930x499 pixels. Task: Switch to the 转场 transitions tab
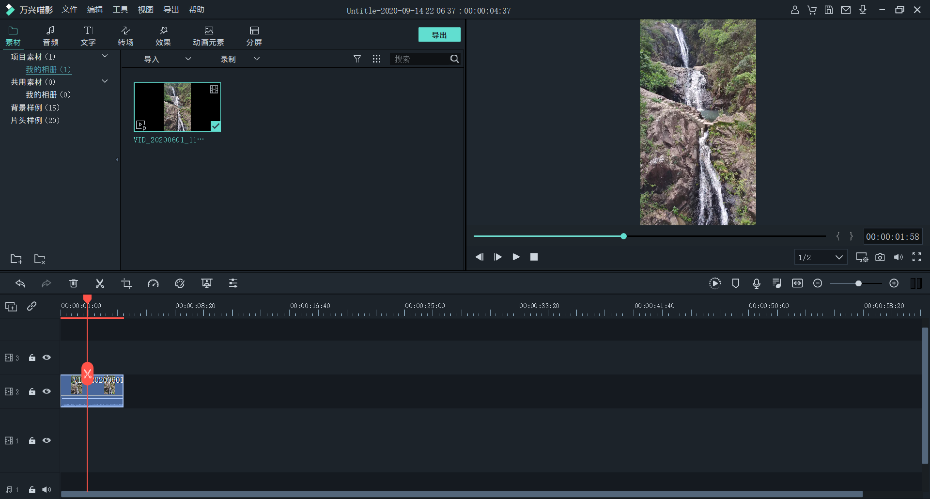[x=125, y=36]
